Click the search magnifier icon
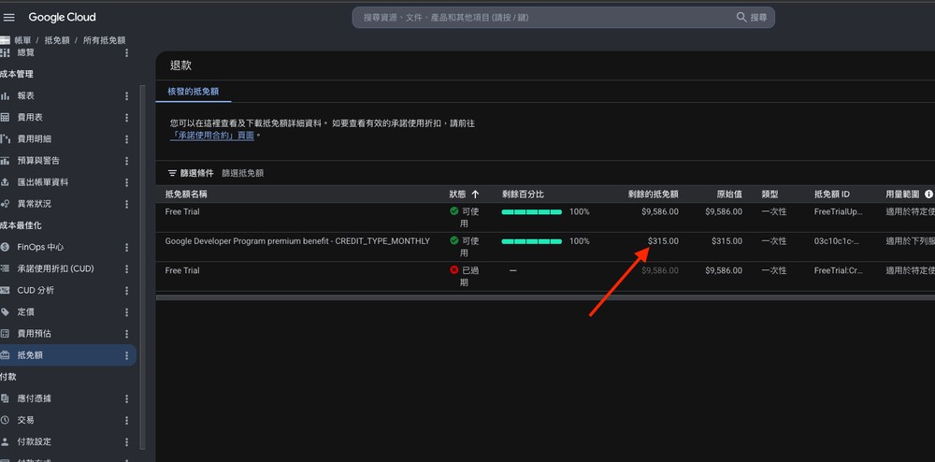 [741, 17]
